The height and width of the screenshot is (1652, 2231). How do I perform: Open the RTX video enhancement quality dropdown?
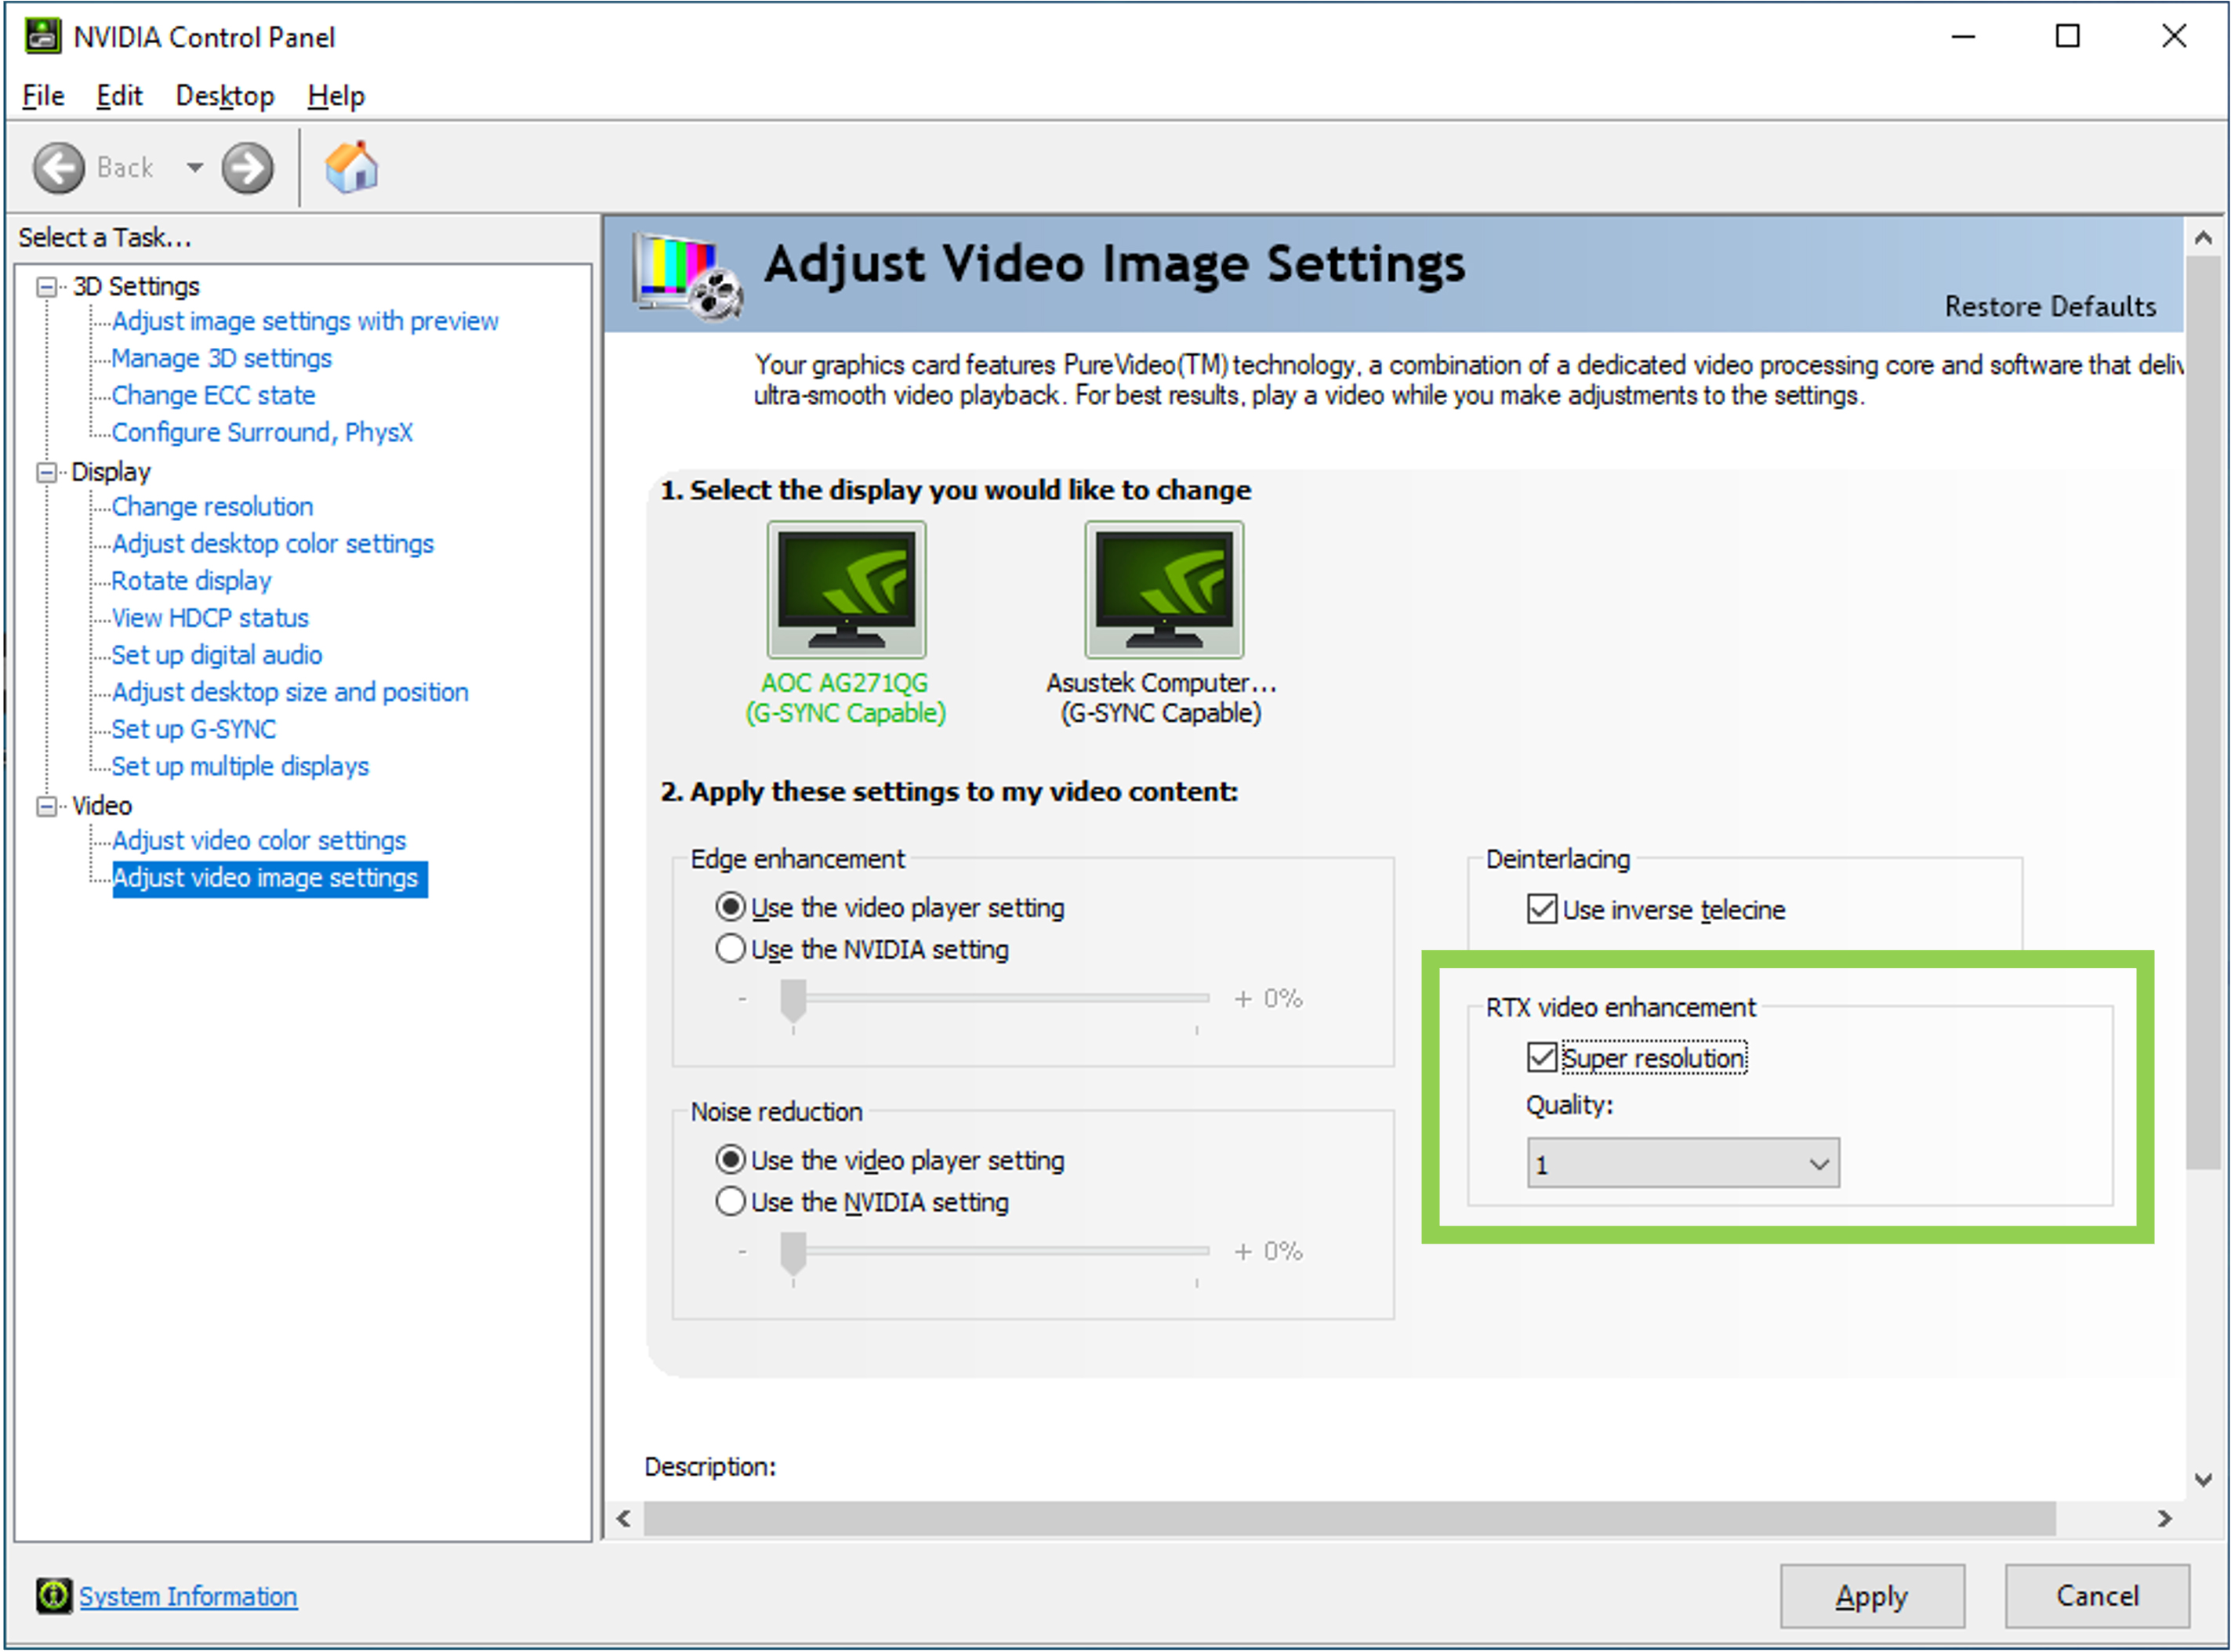point(1701,1163)
